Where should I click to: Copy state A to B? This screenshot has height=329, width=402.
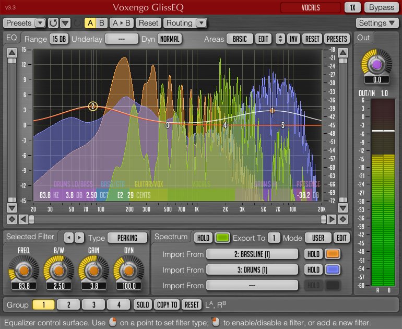[121, 23]
